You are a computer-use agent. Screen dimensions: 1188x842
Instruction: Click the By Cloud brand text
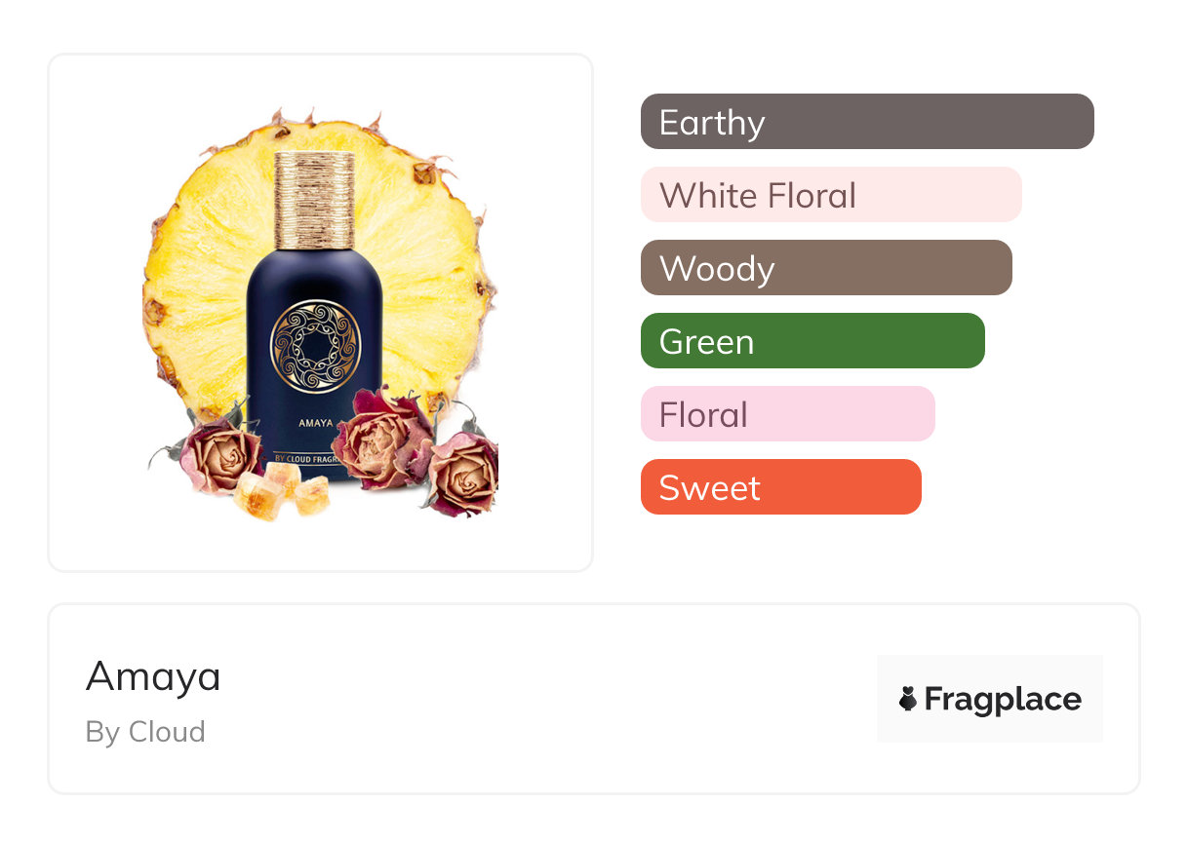coord(145,732)
